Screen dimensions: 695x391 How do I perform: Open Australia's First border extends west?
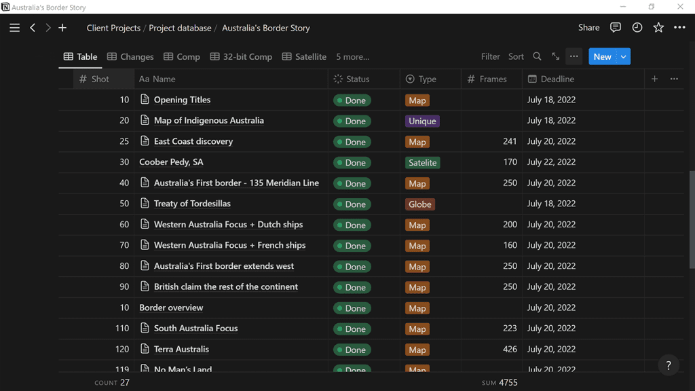coord(224,265)
